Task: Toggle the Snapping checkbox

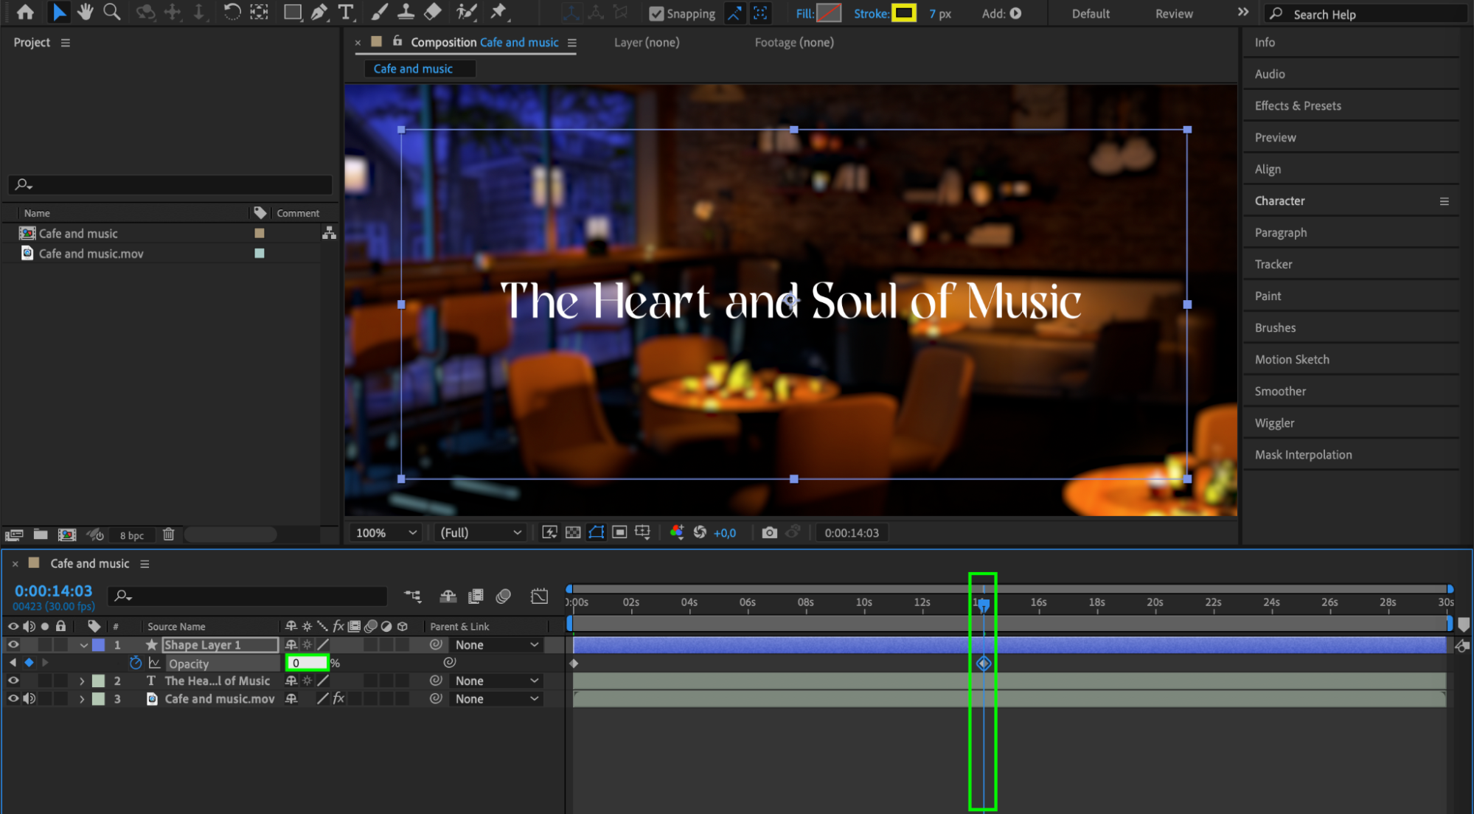Action: click(x=656, y=13)
